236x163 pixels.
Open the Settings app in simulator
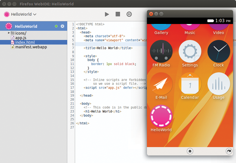(190, 51)
